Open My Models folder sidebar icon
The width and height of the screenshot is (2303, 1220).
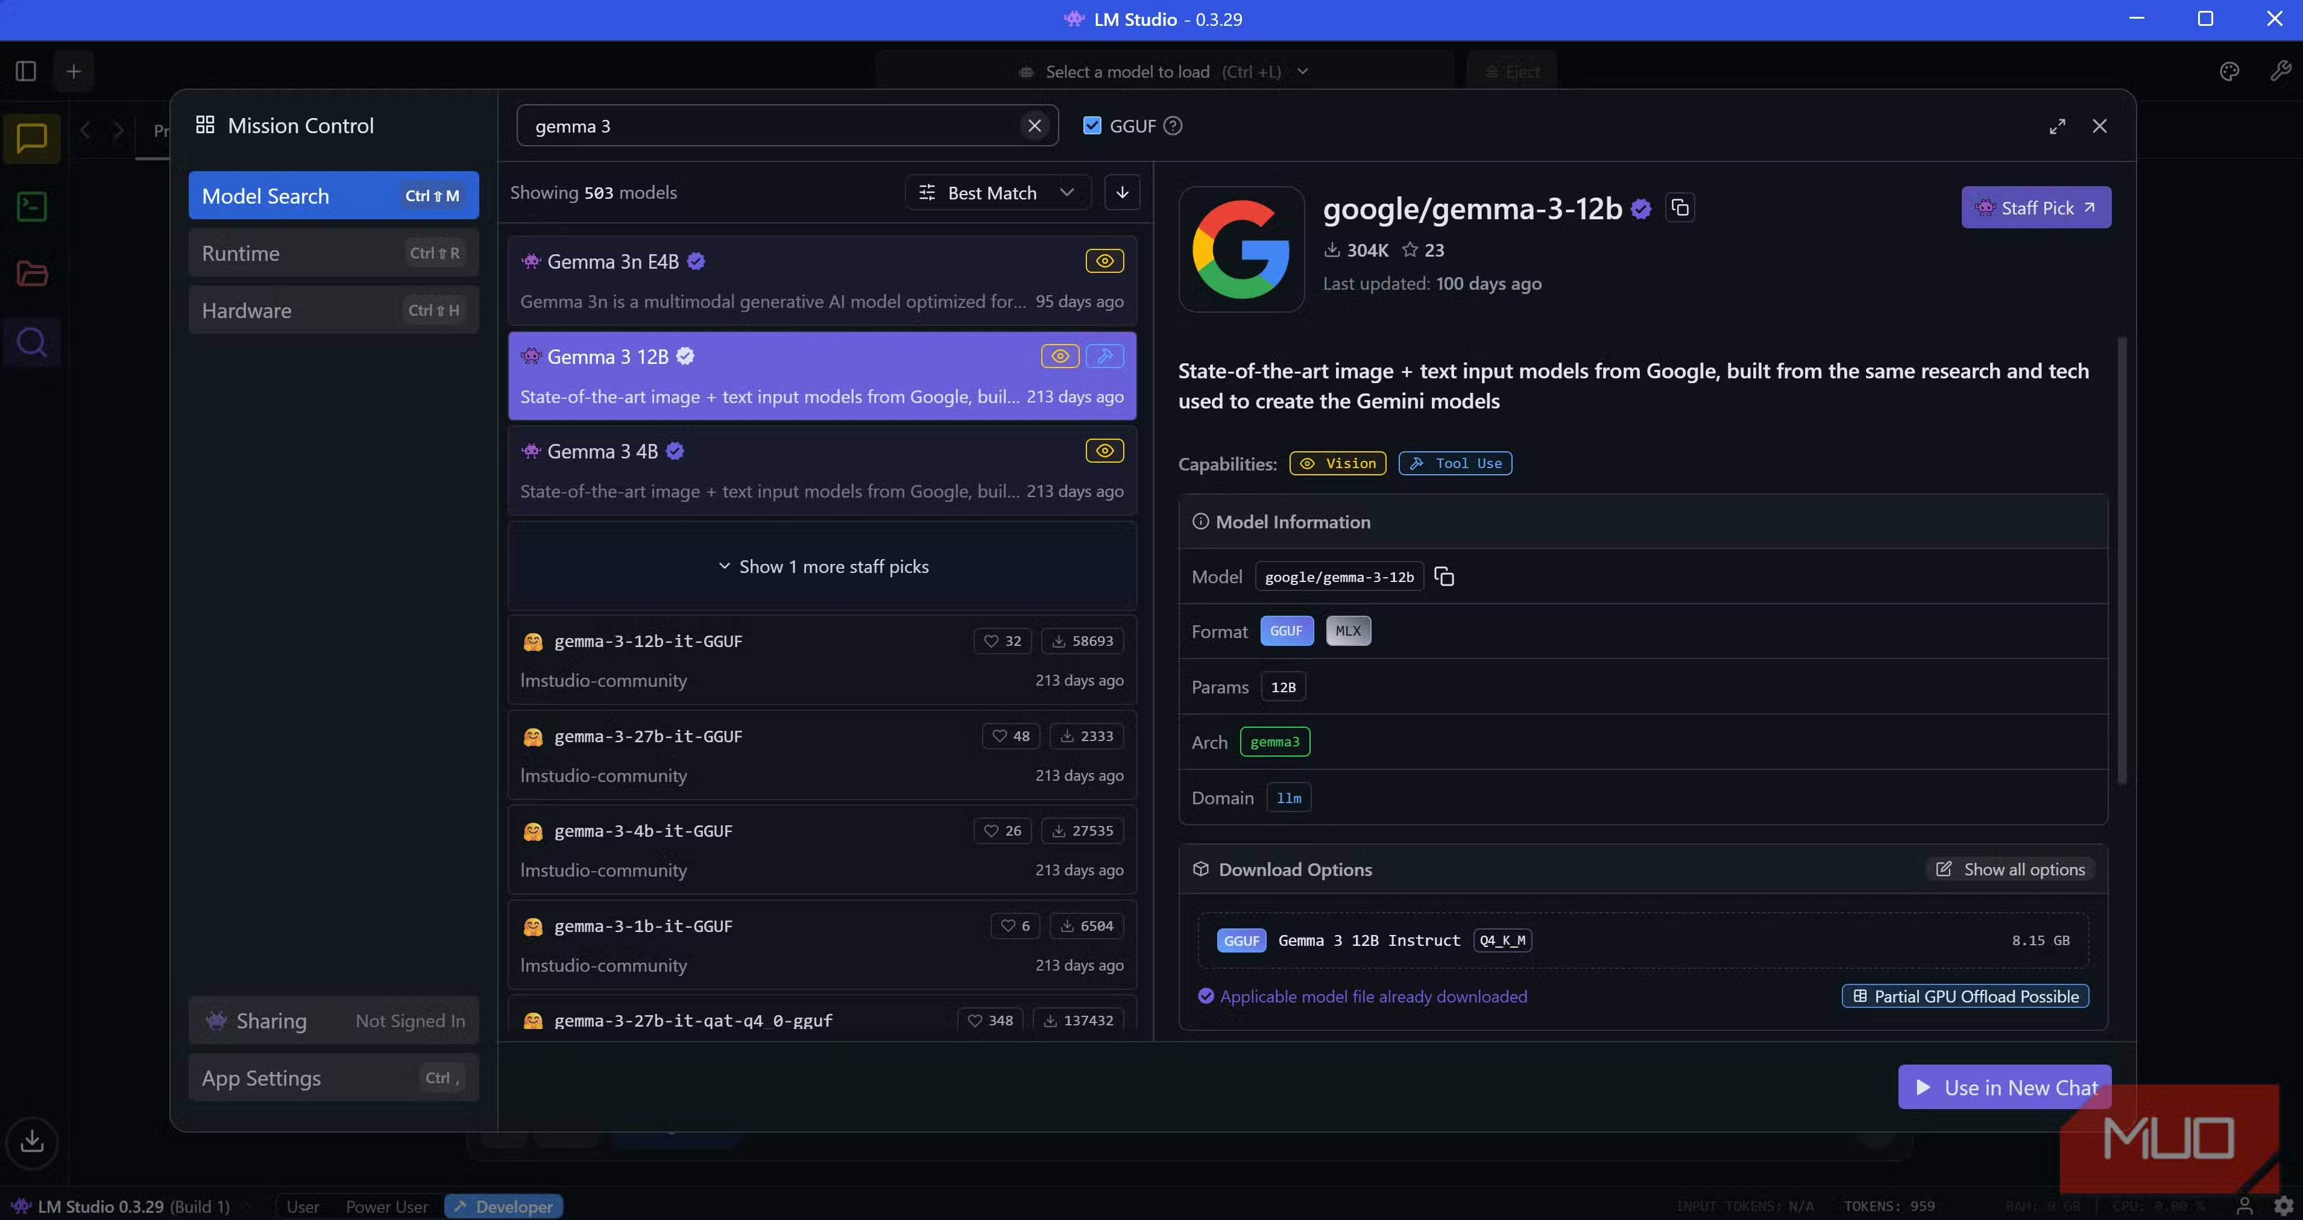32,274
